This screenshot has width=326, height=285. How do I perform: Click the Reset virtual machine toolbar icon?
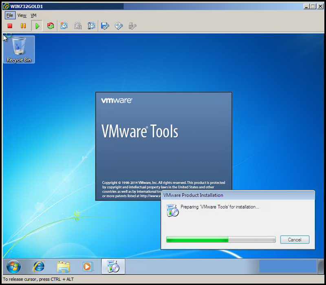(50, 26)
